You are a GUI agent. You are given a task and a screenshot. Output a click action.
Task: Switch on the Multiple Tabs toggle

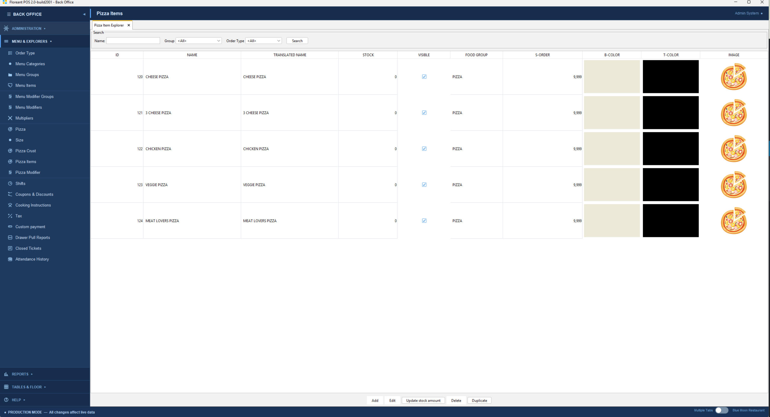coord(721,410)
